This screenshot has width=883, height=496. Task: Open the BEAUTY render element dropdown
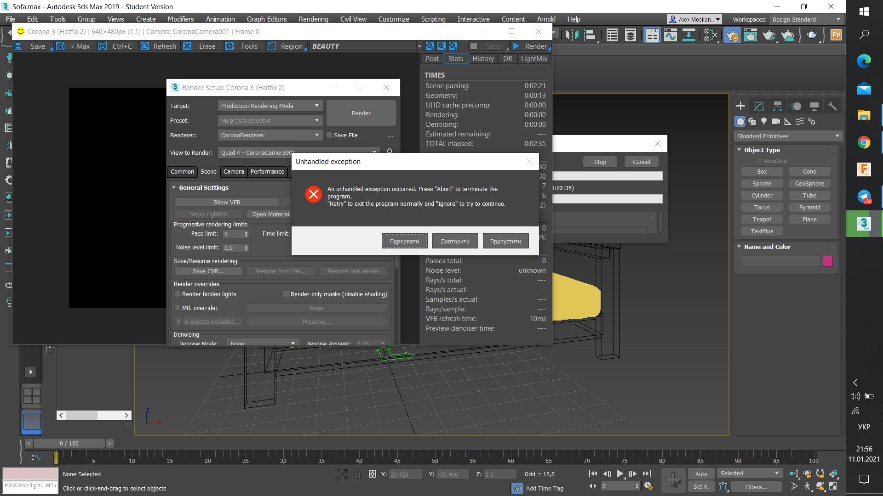coord(366,46)
